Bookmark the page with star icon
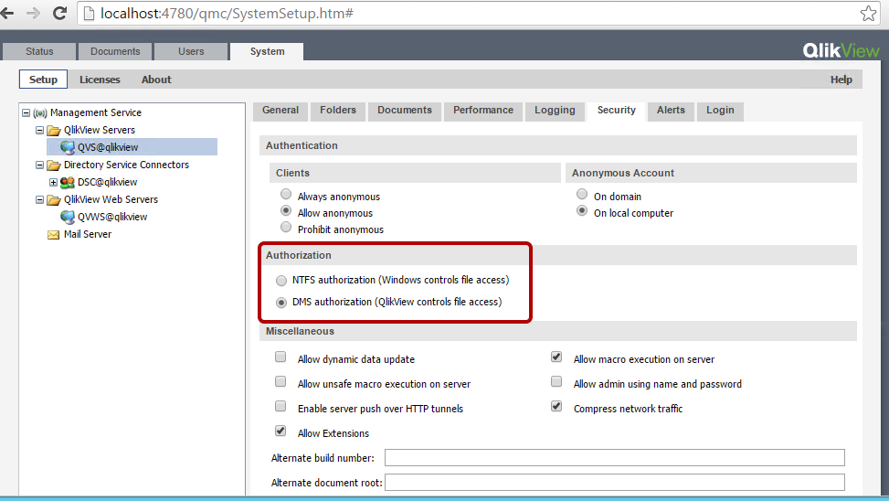Image resolution: width=889 pixels, height=501 pixels. (868, 13)
